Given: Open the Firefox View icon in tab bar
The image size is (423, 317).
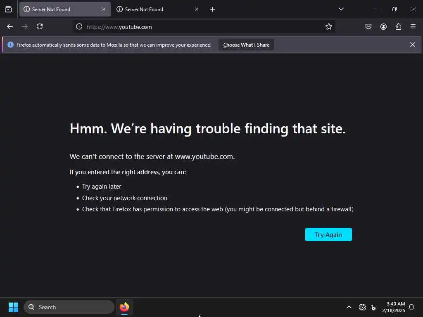Looking at the screenshot, I should pos(8,9).
